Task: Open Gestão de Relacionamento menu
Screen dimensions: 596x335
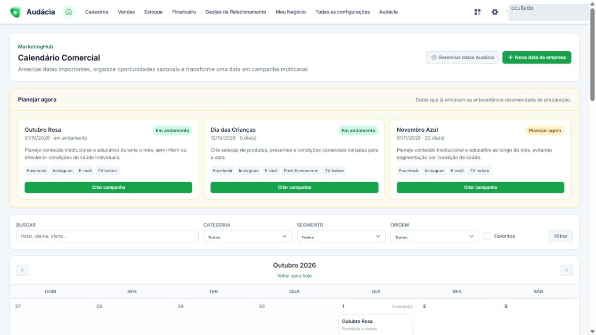Action: 236,12
